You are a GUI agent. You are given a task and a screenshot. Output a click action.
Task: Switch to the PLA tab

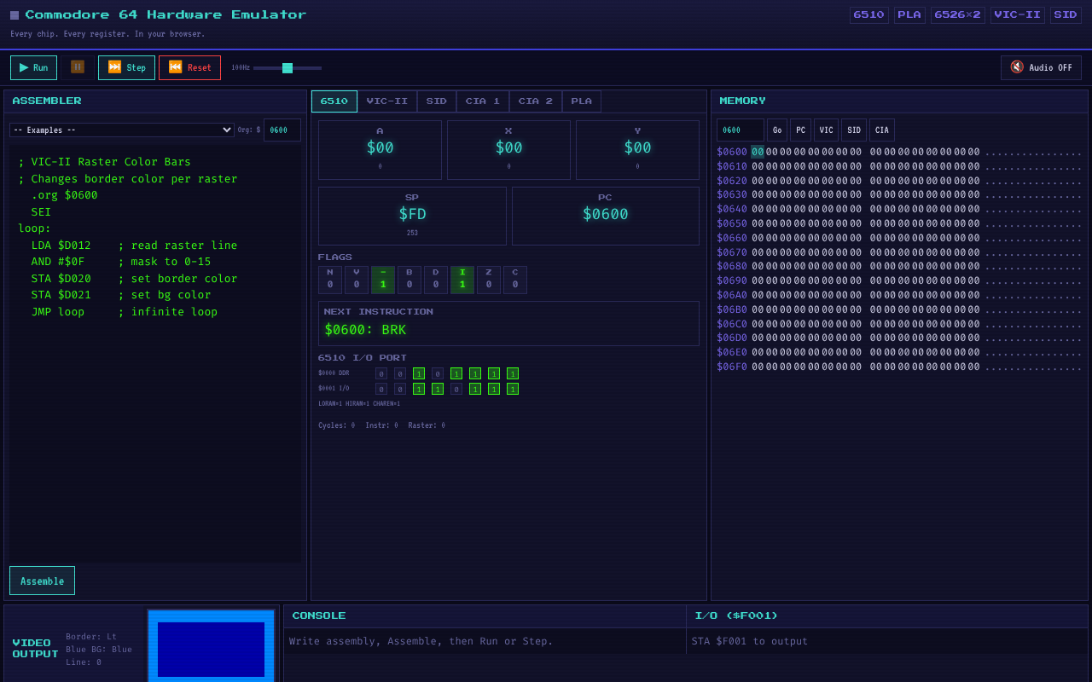point(582,101)
